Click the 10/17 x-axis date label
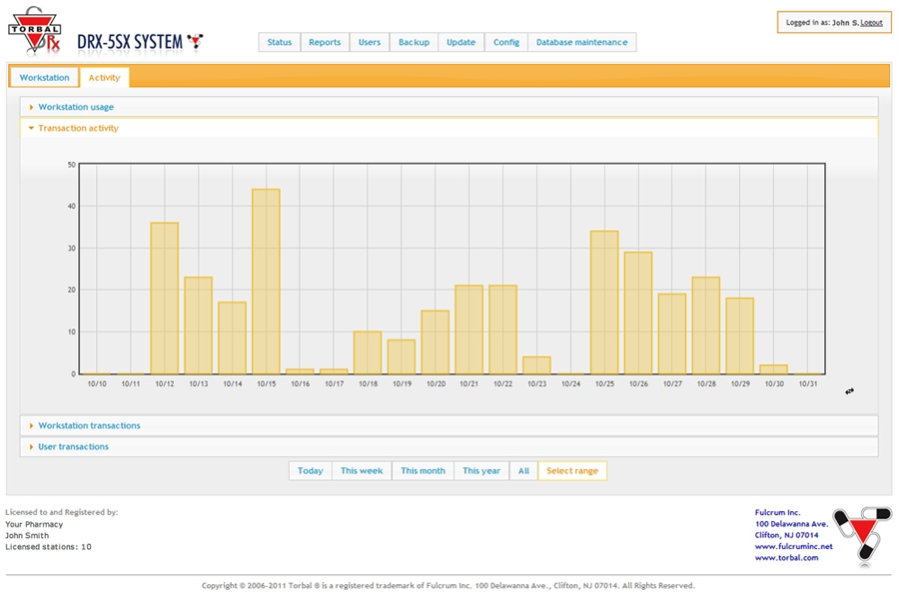The height and width of the screenshot is (604, 899). point(334,384)
